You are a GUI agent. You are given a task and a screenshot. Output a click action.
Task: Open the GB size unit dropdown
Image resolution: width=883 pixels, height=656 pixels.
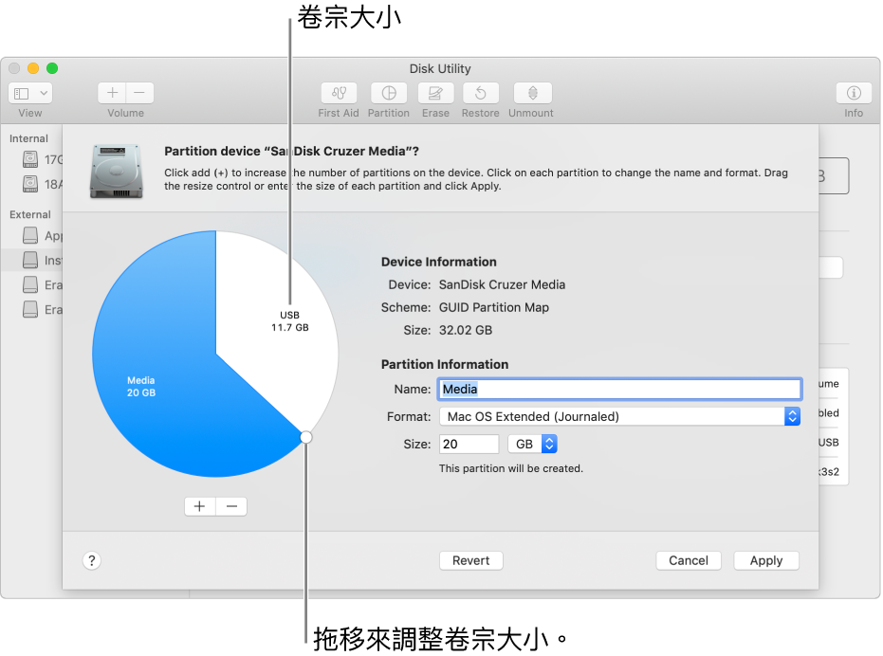[532, 445]
